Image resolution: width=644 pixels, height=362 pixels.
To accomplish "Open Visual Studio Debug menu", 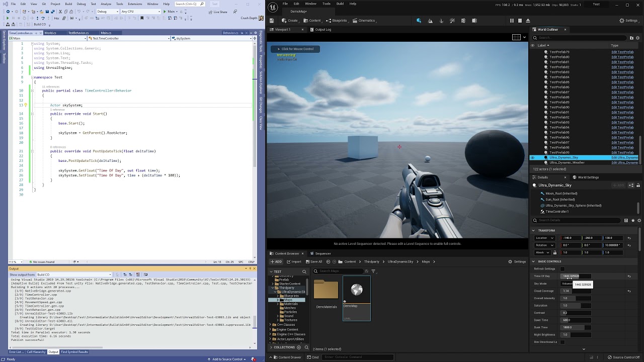I will coord(81,4).
